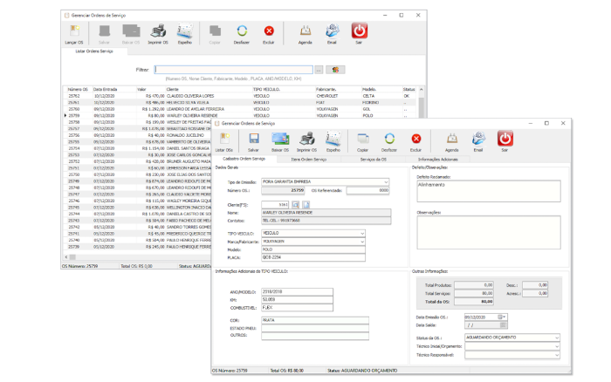The image size is (611, 382).
Task: Click the Cliente column header
Action: 209,89
